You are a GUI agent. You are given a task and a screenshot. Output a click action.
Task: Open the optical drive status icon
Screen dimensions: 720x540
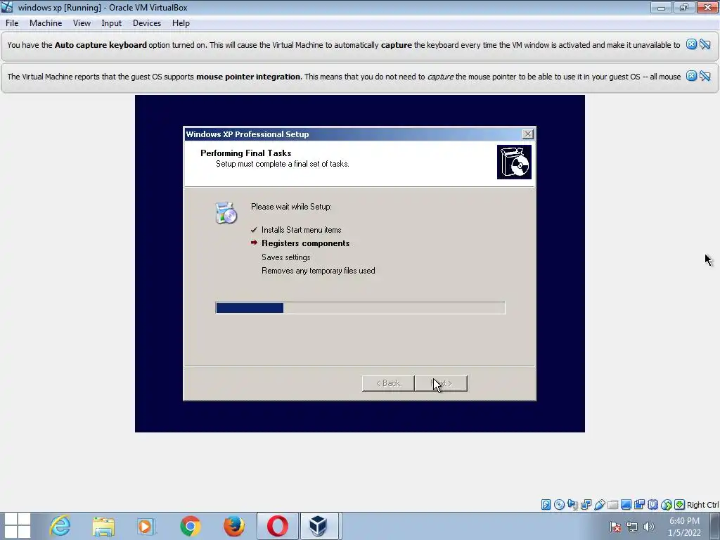point(559,505)
